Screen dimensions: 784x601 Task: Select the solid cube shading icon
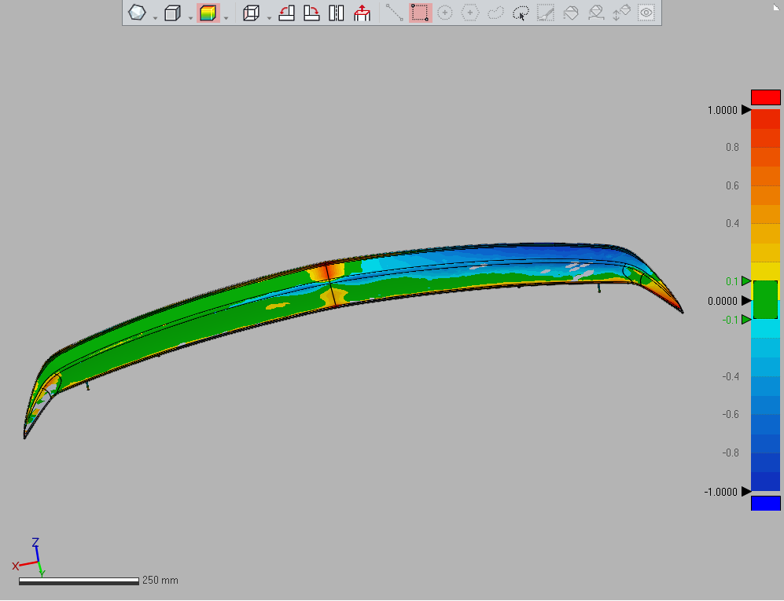173,13
